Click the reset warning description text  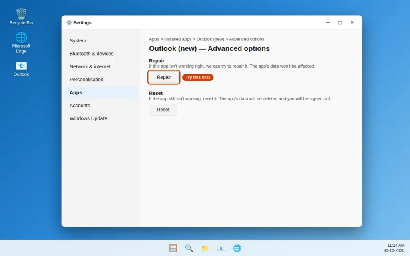[240, 98]
